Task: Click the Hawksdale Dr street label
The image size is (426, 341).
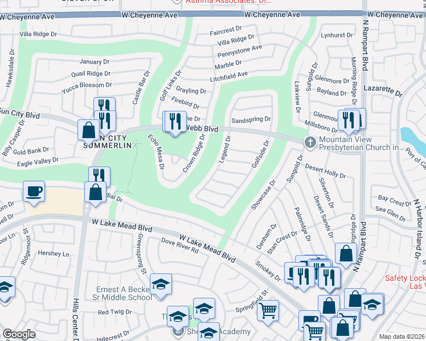Action: click(x=9, y=68)
